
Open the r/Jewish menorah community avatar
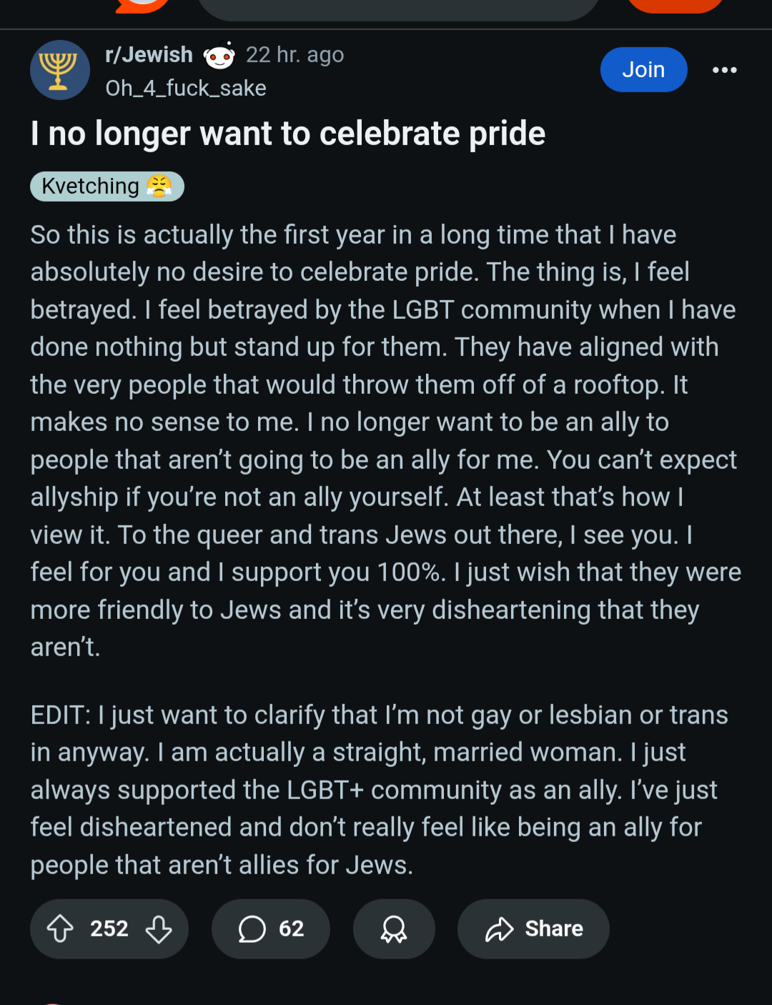coord(60,70)
